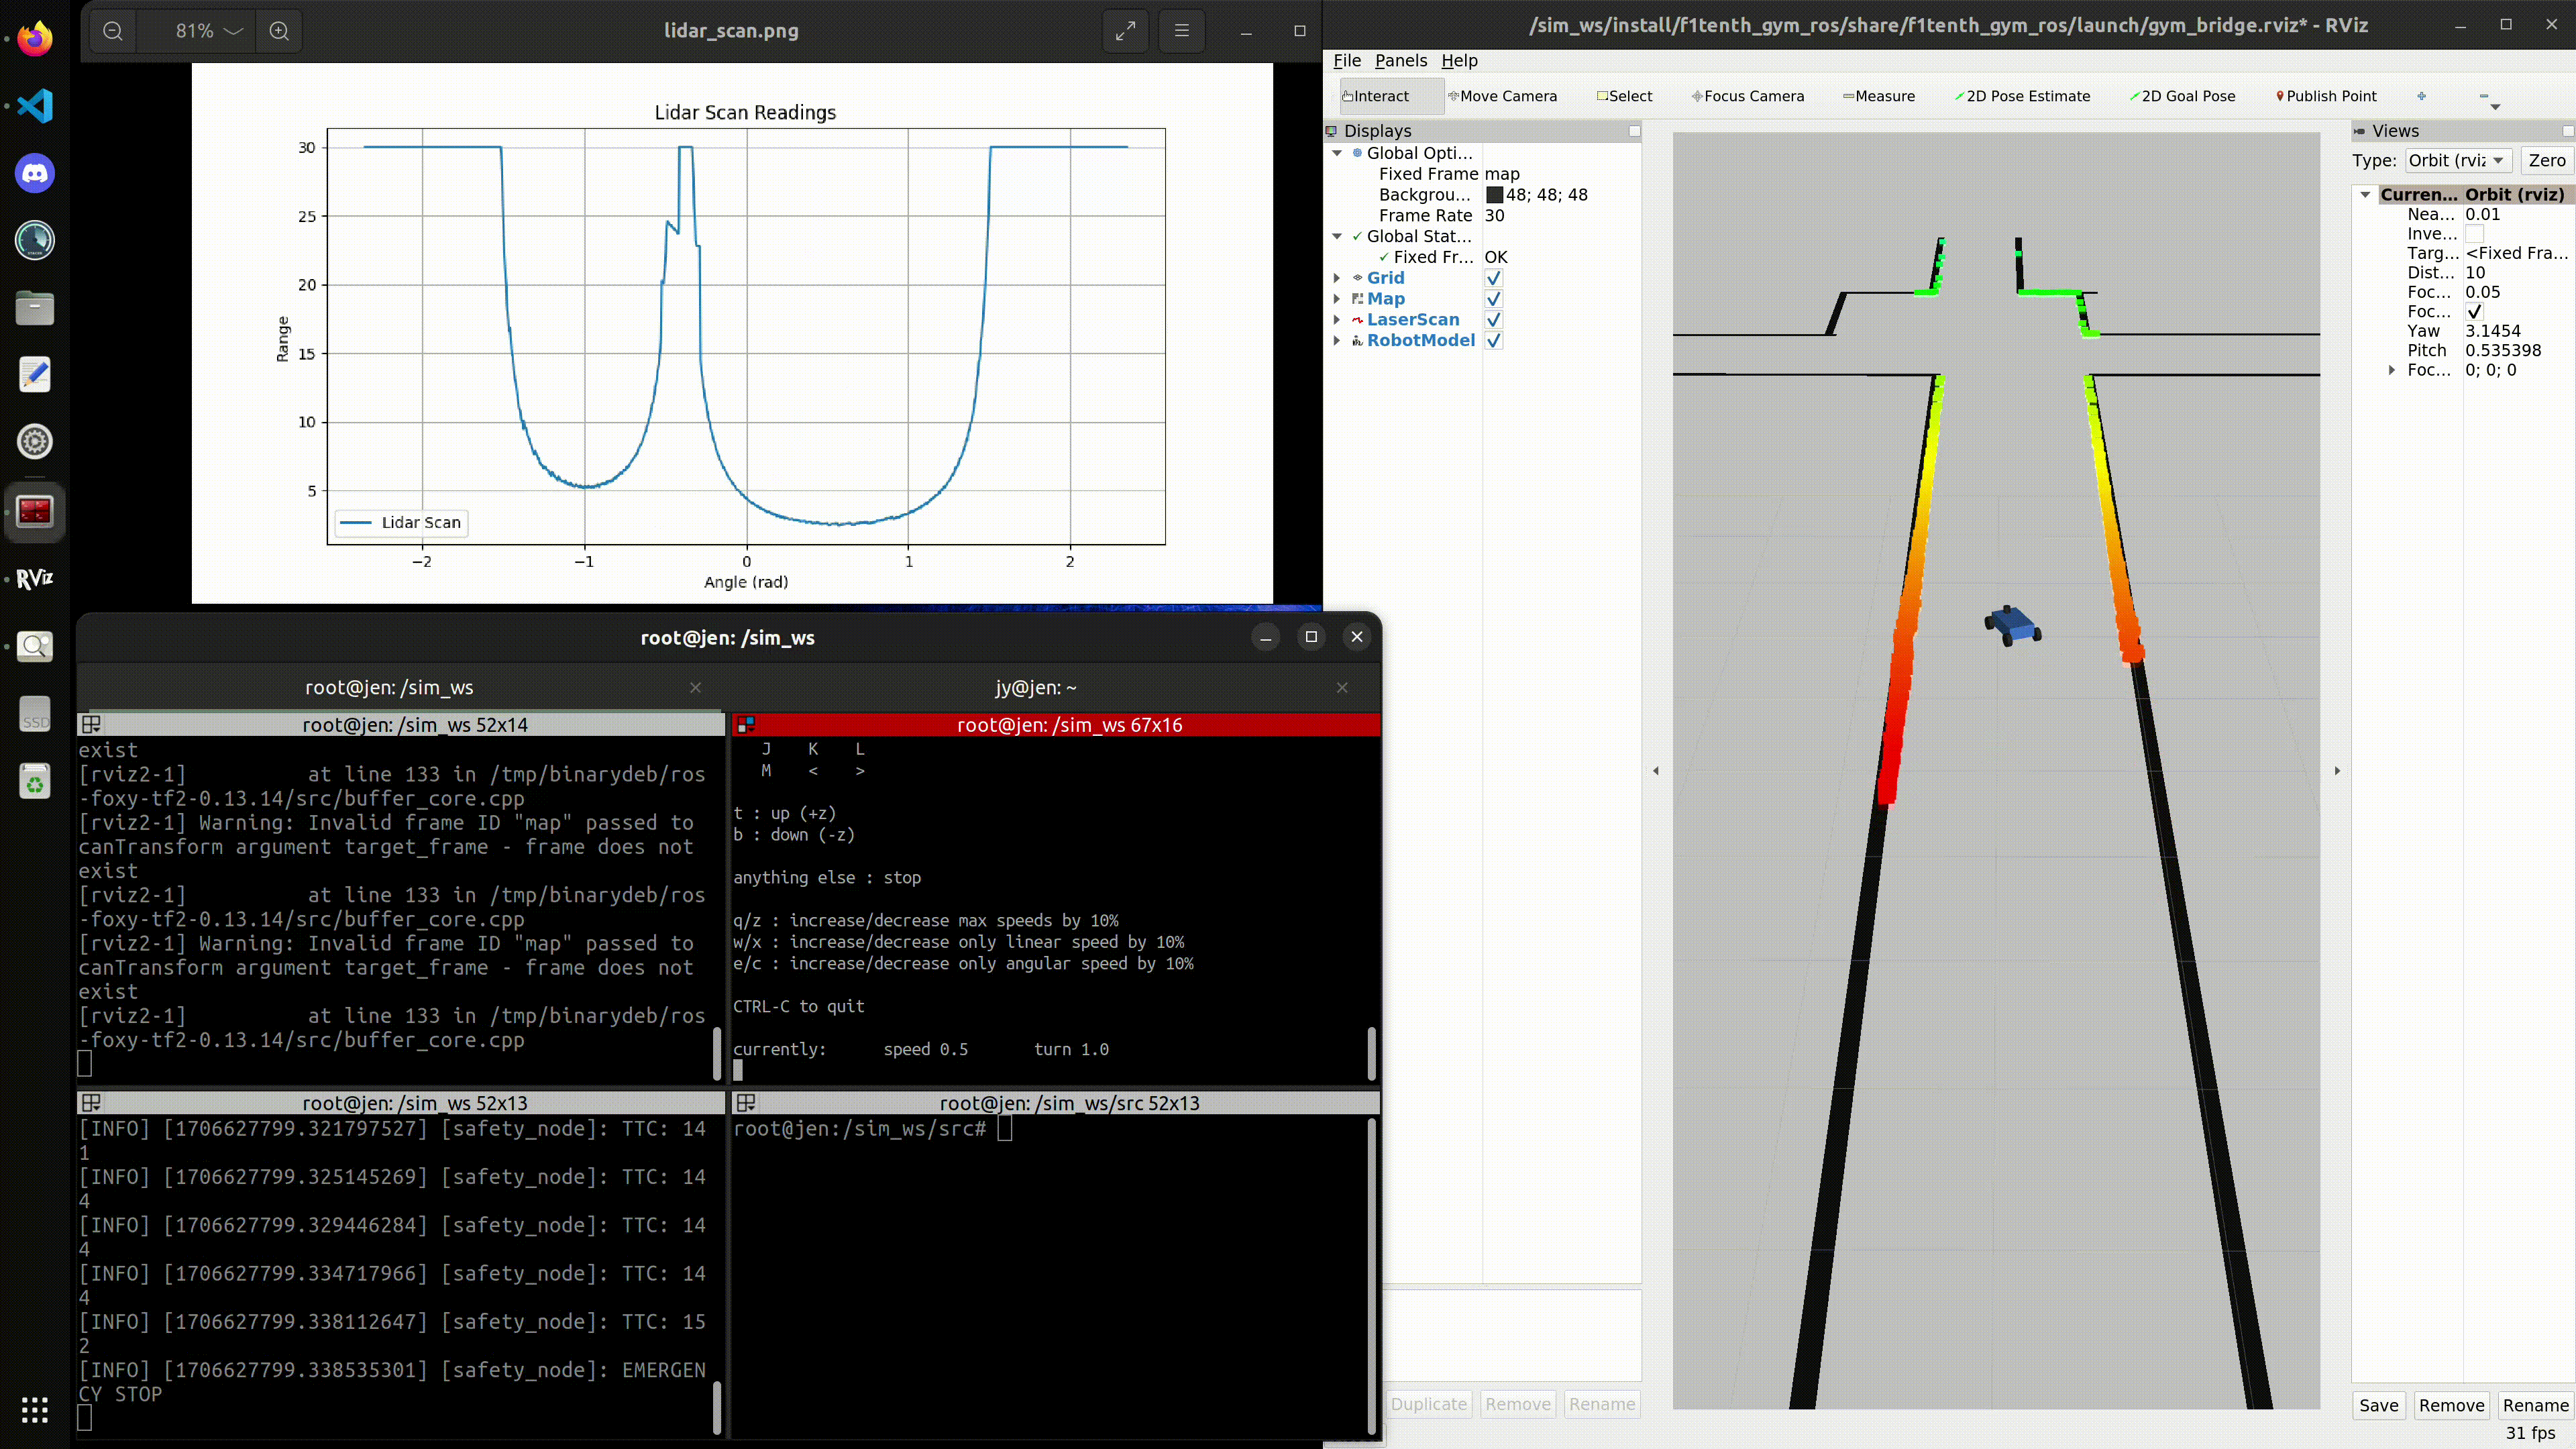Toggle the Map display checkbox
This screenshot has width=2576, height=1449.
(1493, 299)
